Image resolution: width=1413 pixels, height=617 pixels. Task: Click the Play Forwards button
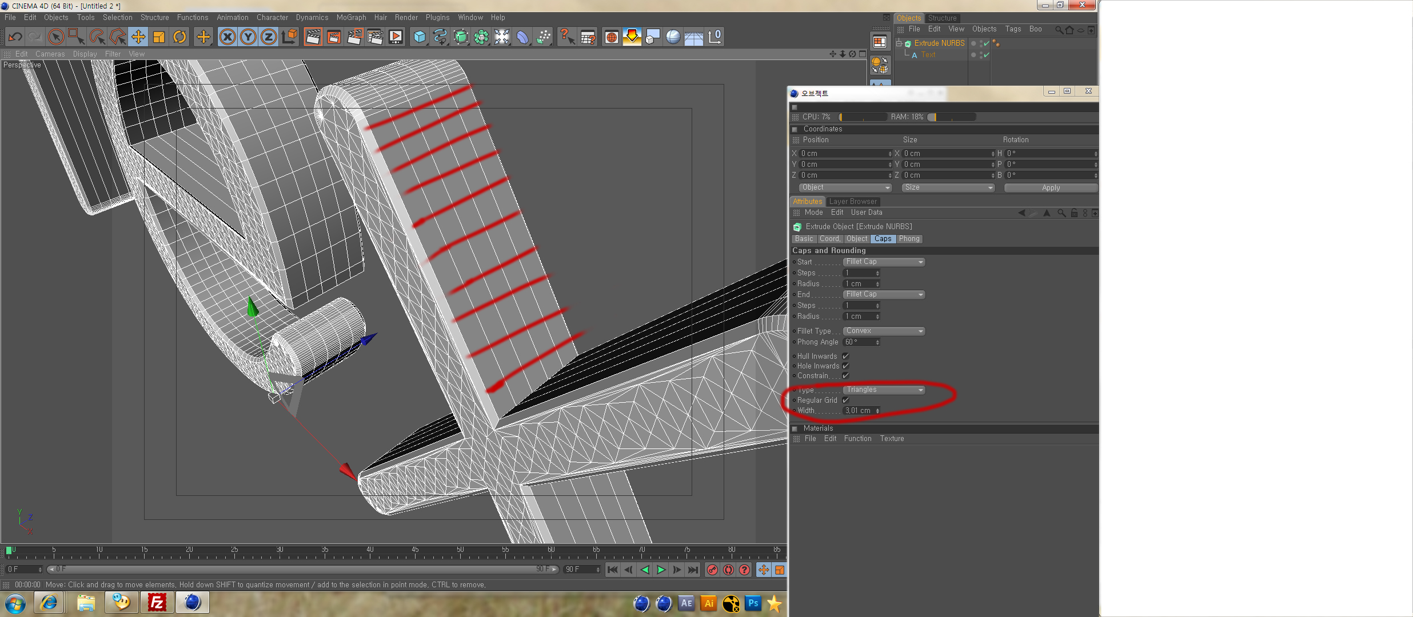tap(661, 570)
